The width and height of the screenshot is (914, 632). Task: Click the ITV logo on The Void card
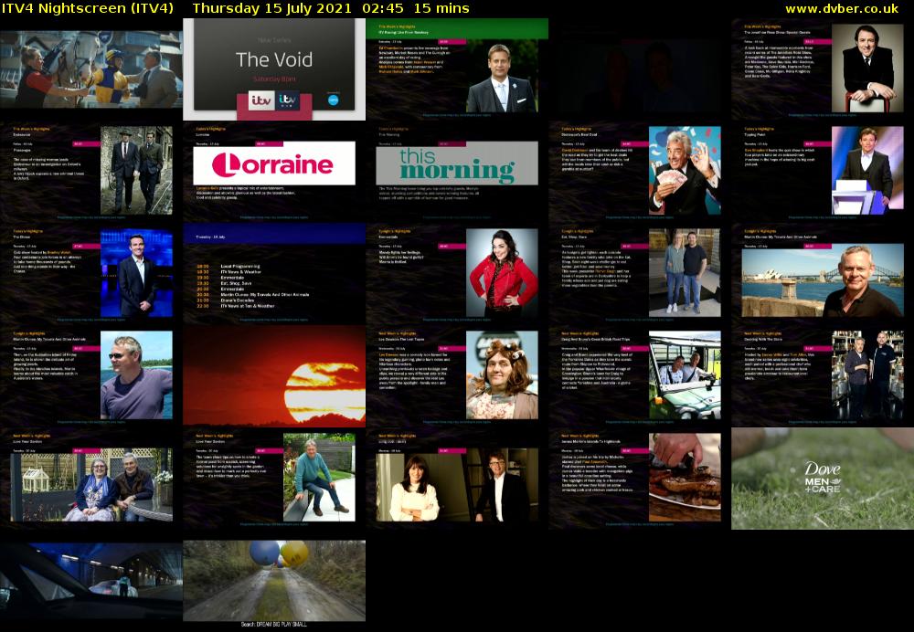(x=260, y=100)
